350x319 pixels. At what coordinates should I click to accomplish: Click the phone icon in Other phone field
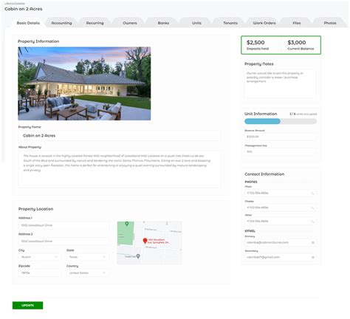(312, 222)
